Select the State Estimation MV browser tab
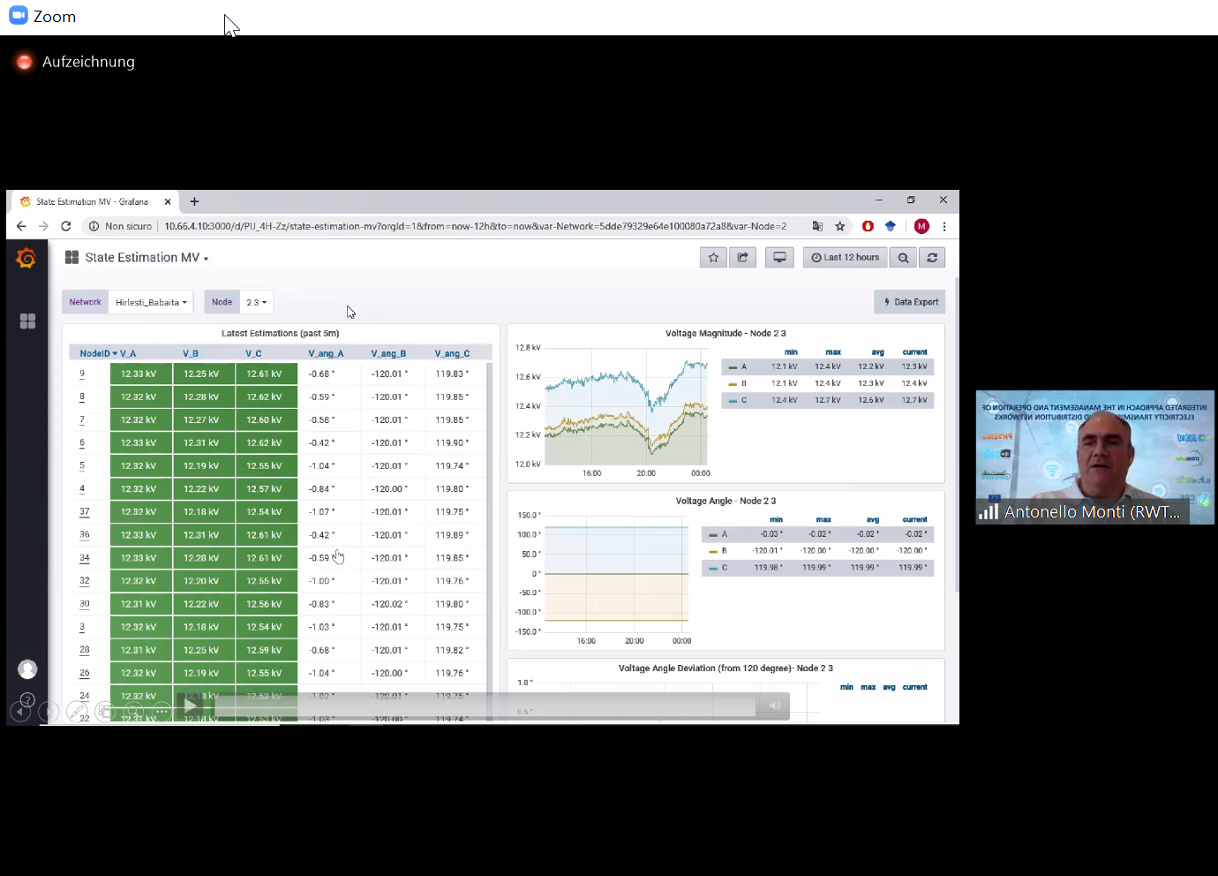1218x876 pixels. 93,201
